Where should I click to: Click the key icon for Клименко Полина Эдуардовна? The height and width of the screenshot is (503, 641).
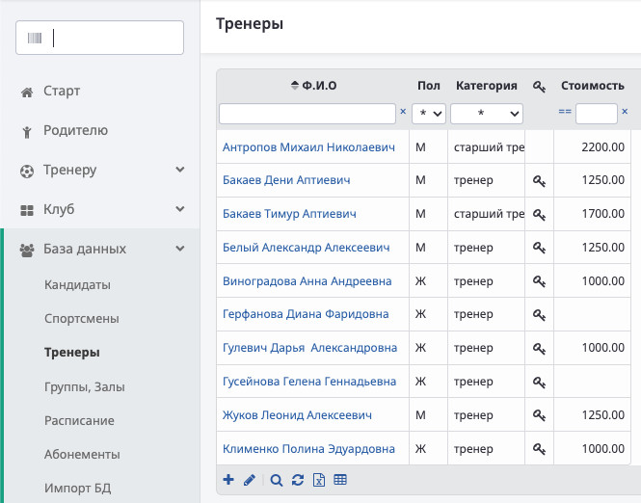click(539, 449)
